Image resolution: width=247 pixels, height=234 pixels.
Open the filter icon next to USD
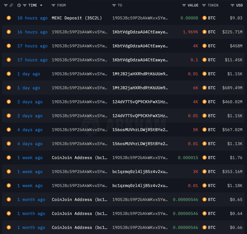tap(232, 5)
